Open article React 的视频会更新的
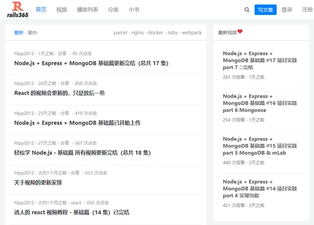 tap(59, 93)
